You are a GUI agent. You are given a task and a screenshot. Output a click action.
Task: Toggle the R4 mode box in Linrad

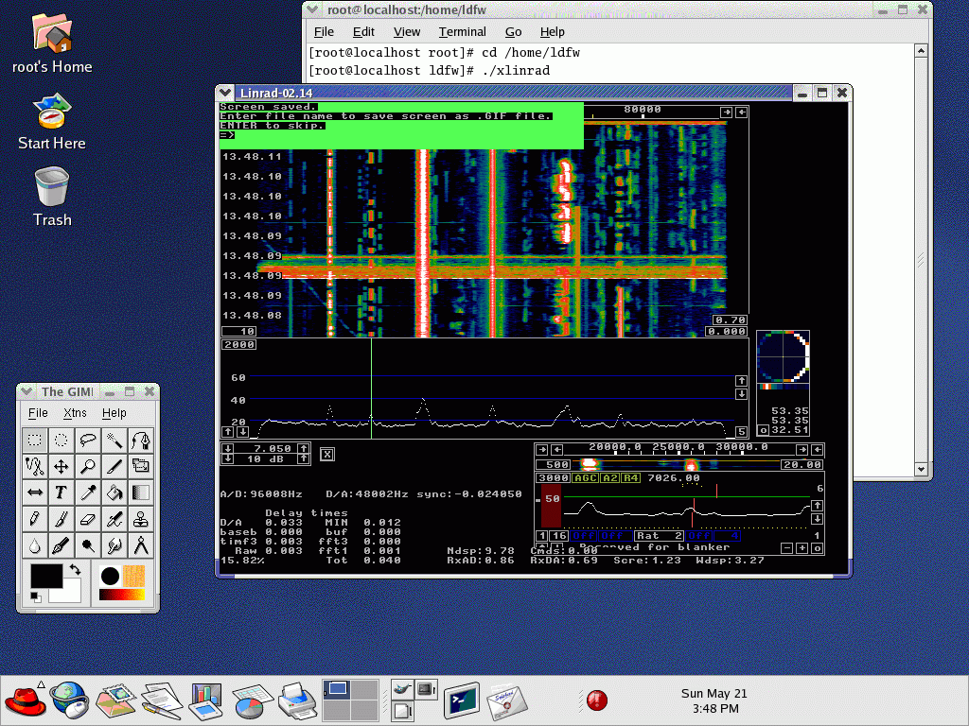[x=630, y=477]
